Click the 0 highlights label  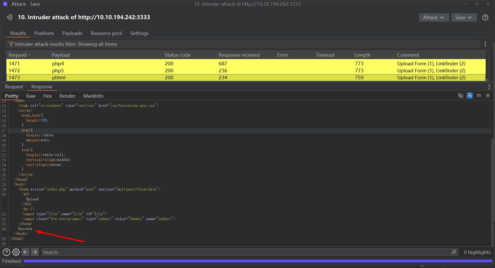click(x=477, y=252)
